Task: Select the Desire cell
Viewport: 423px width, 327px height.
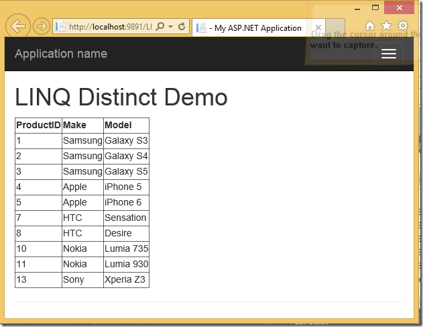Action: (126, 233)
